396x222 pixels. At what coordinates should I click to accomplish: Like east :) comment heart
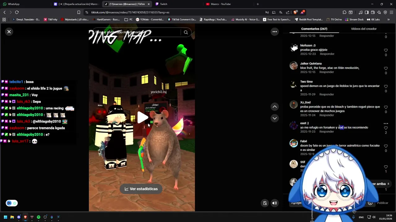[386, 128]
